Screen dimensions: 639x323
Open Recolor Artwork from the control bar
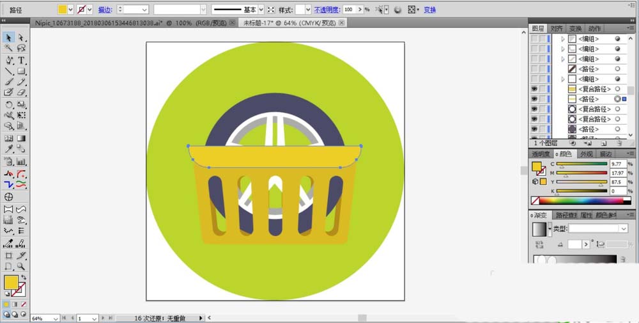[x=397, y=10]
